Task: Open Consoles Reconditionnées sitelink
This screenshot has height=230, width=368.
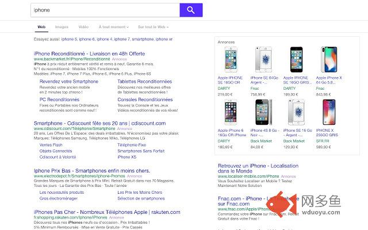Action: tap(145, 99)
